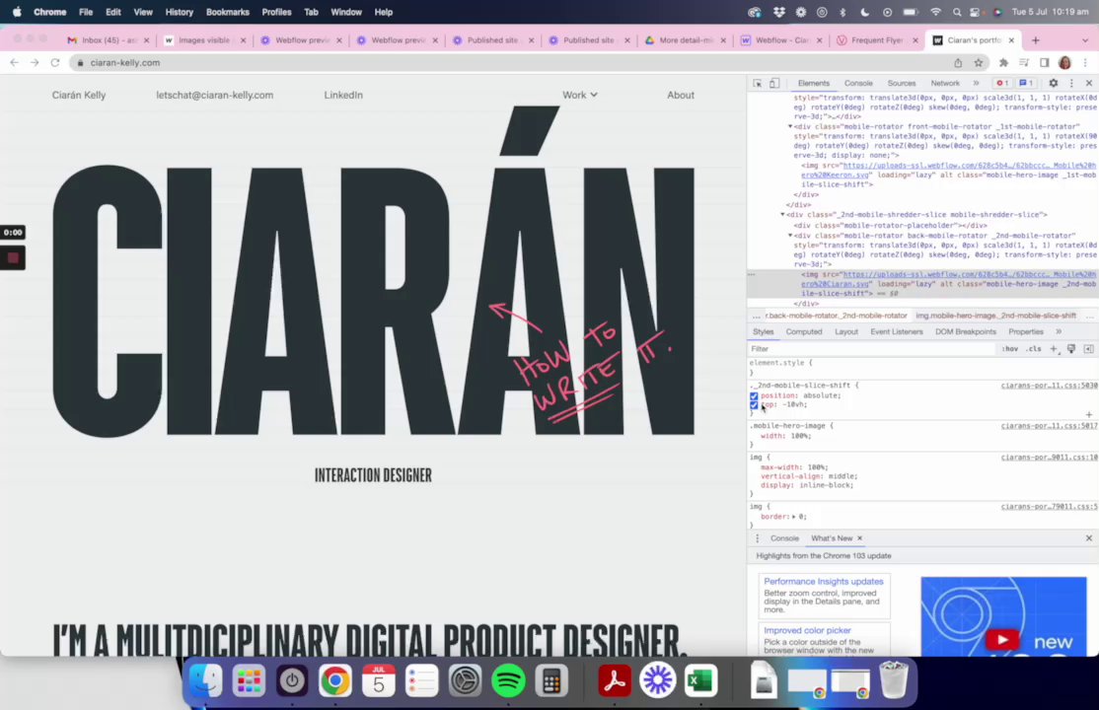Open Adobe Acrobat from the Dock
The width and height of the screenshot is (1099, 710).
pos(615,679)
